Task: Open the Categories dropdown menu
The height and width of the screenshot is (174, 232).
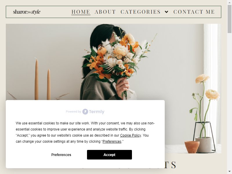Action: click(x=141, y=12)
